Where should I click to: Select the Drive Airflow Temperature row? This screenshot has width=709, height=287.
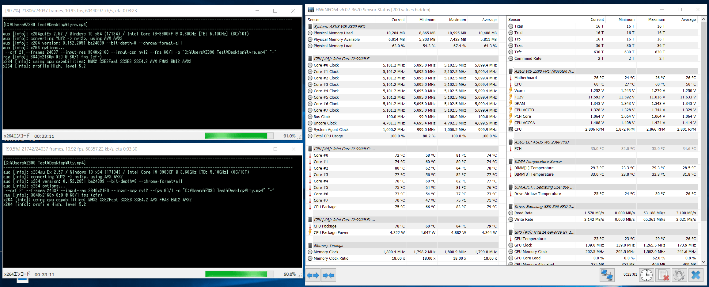point(602,193)
